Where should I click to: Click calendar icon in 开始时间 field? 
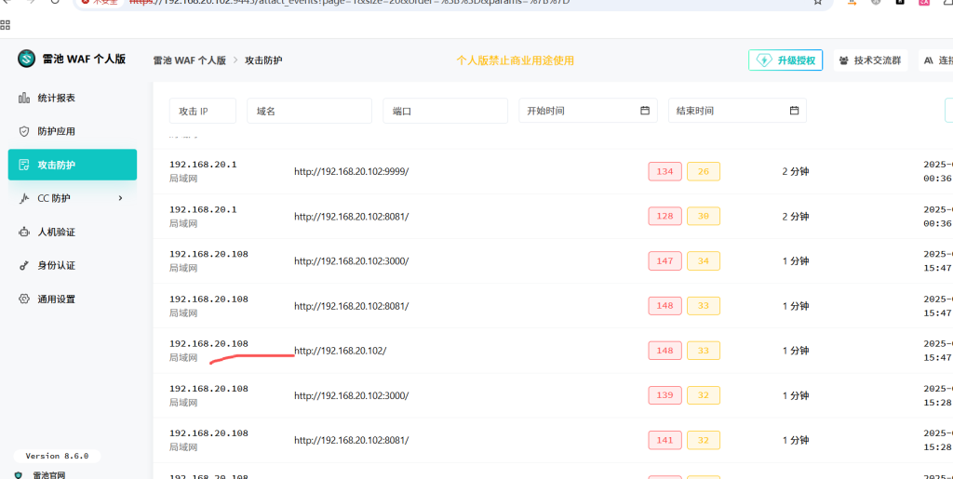point(645,111)
